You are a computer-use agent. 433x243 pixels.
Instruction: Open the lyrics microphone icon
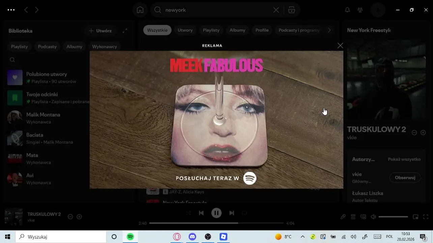(x=343, y=217)
